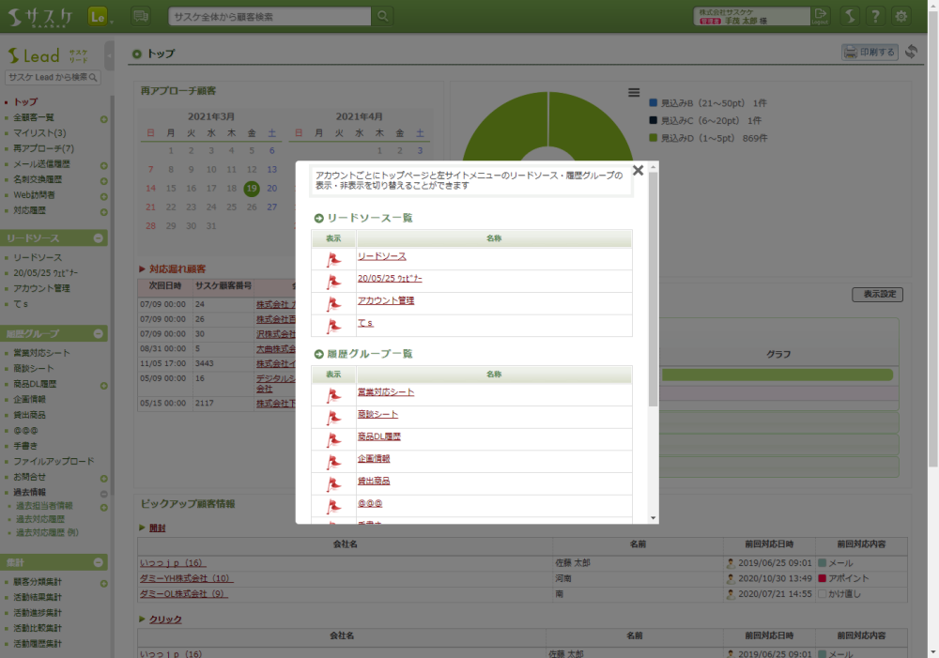Open the 商品DL履歴 link in dialog

(378, 436)
